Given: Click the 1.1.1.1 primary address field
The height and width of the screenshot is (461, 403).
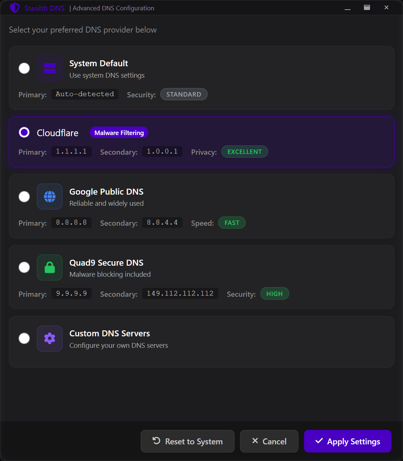Looking at the screenshot, I should coord(71,151).
